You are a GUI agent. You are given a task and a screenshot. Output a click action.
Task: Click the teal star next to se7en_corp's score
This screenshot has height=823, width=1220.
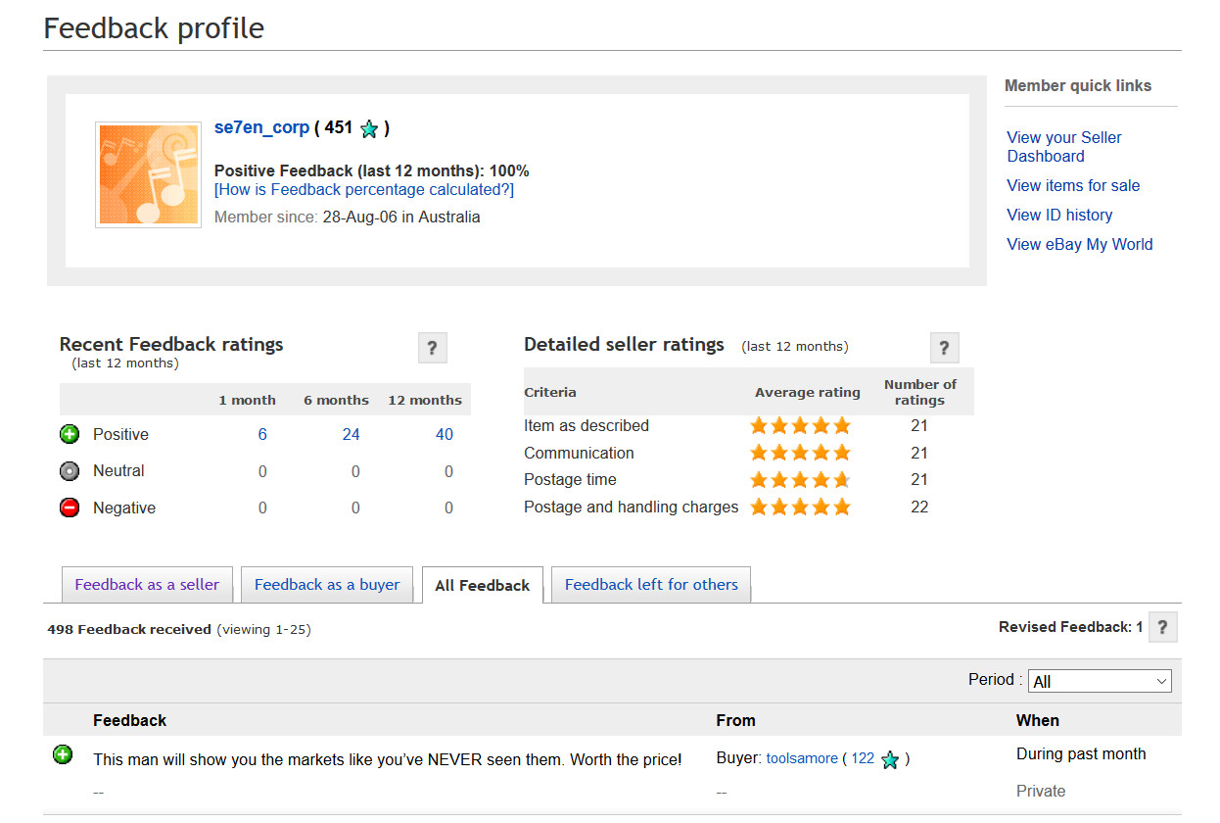368,128
